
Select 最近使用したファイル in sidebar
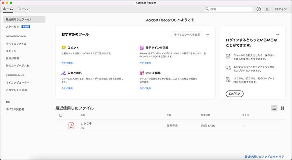pyautogui.click(x=24, y=19)
